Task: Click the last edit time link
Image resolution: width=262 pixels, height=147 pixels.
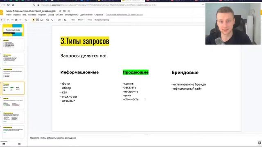Action: (124, 15)
